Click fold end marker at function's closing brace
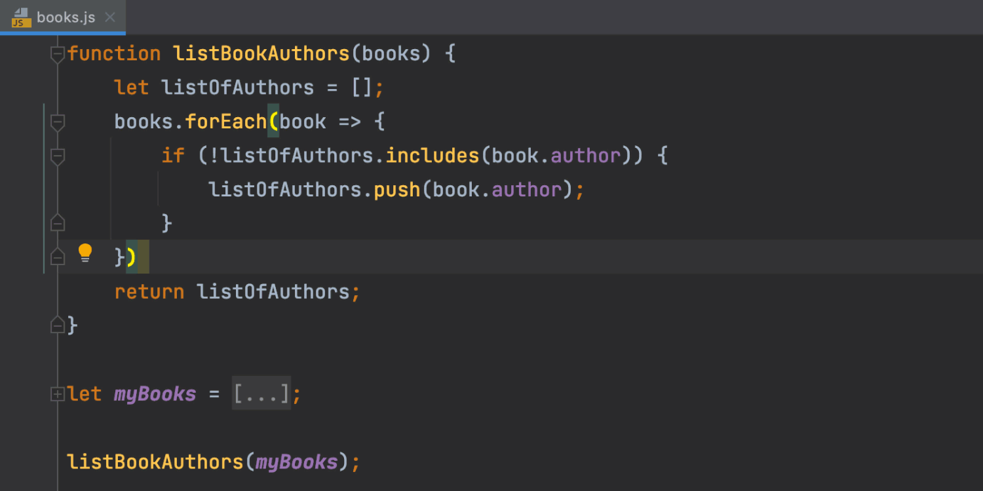Viewport: 983px width, 491px height. point(58,325)
